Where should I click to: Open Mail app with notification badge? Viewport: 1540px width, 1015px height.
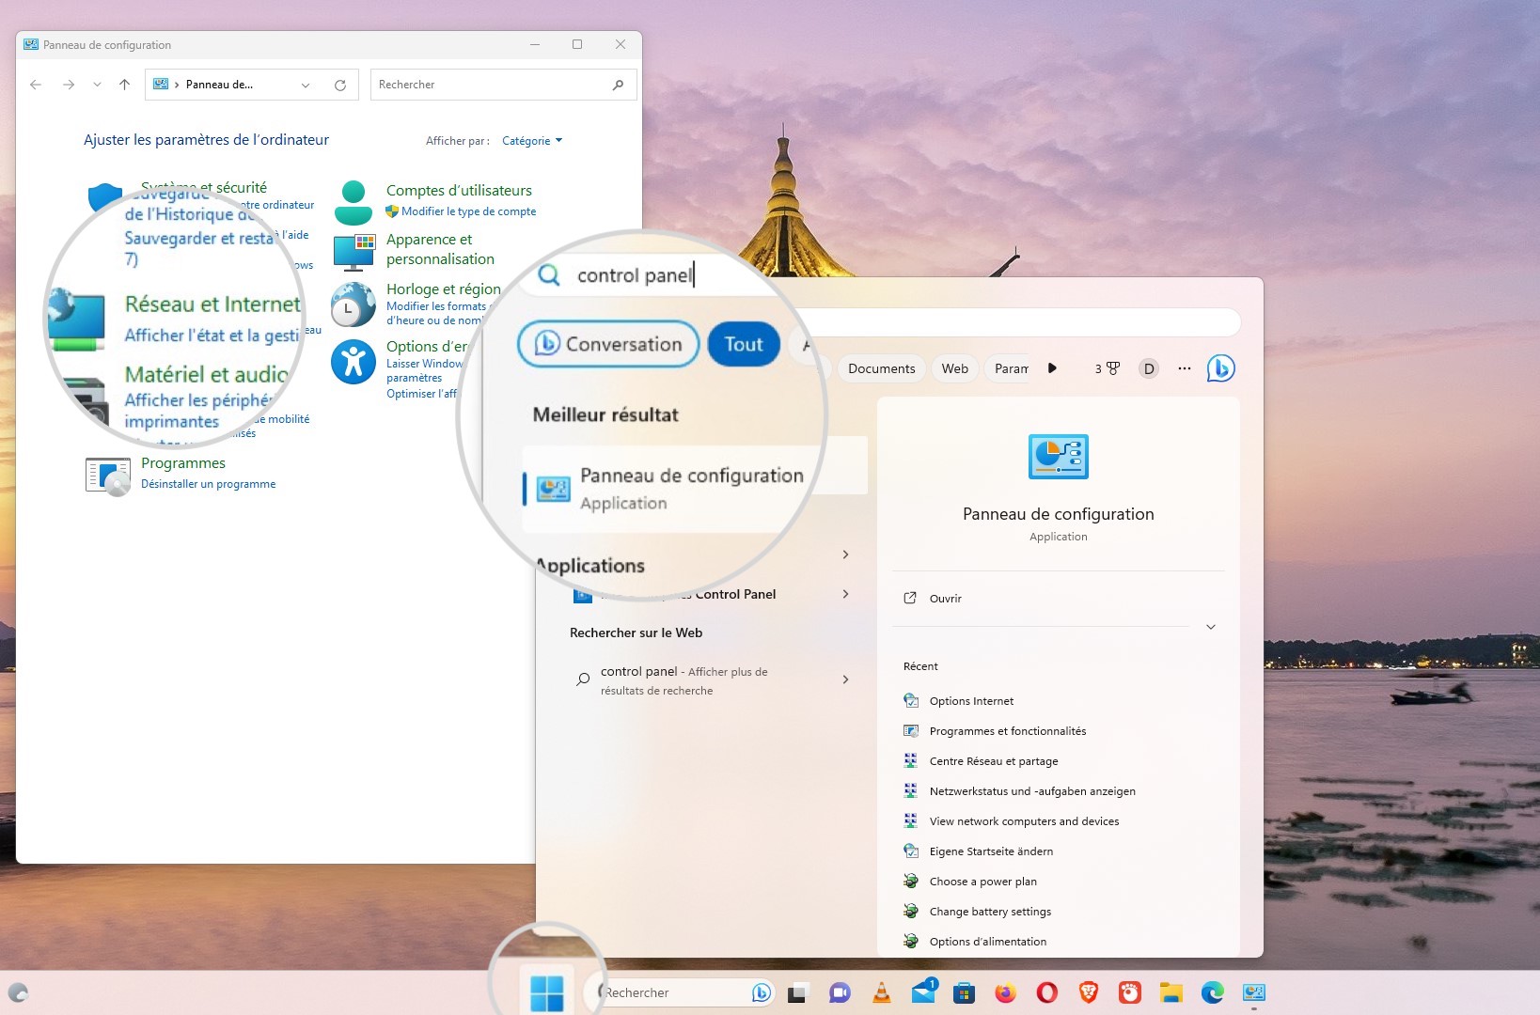[924, 992]
